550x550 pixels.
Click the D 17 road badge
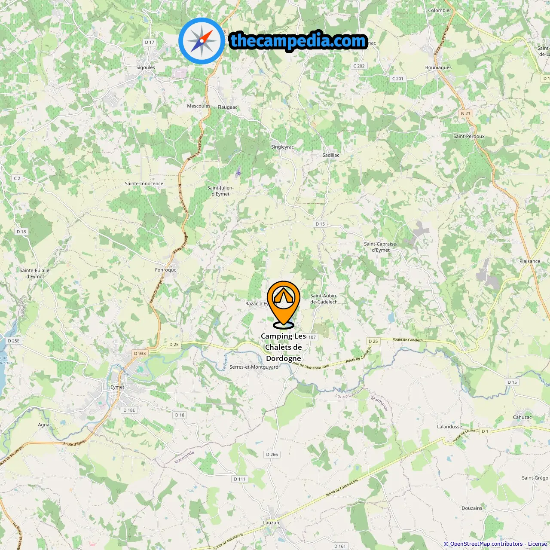[150, 42]
